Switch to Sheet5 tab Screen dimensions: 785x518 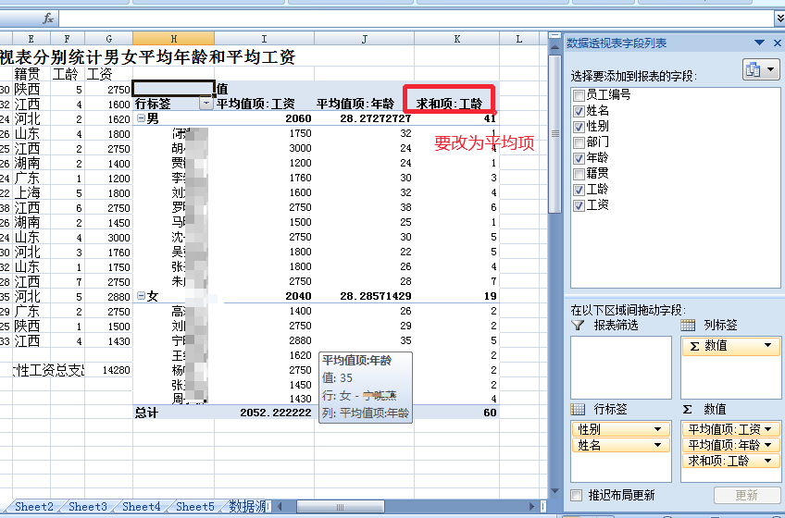(194, 507)
